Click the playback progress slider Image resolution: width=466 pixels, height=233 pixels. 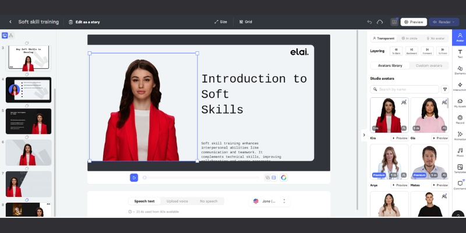tap(201, 178)
